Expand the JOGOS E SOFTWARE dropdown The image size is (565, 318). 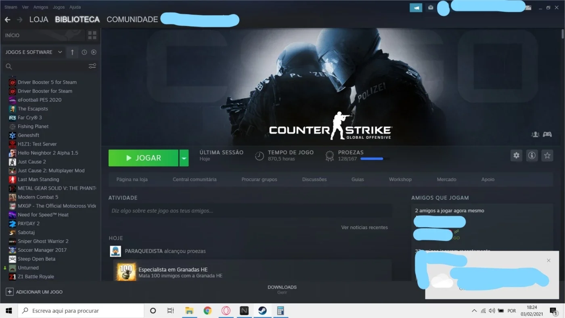(60, 52)
